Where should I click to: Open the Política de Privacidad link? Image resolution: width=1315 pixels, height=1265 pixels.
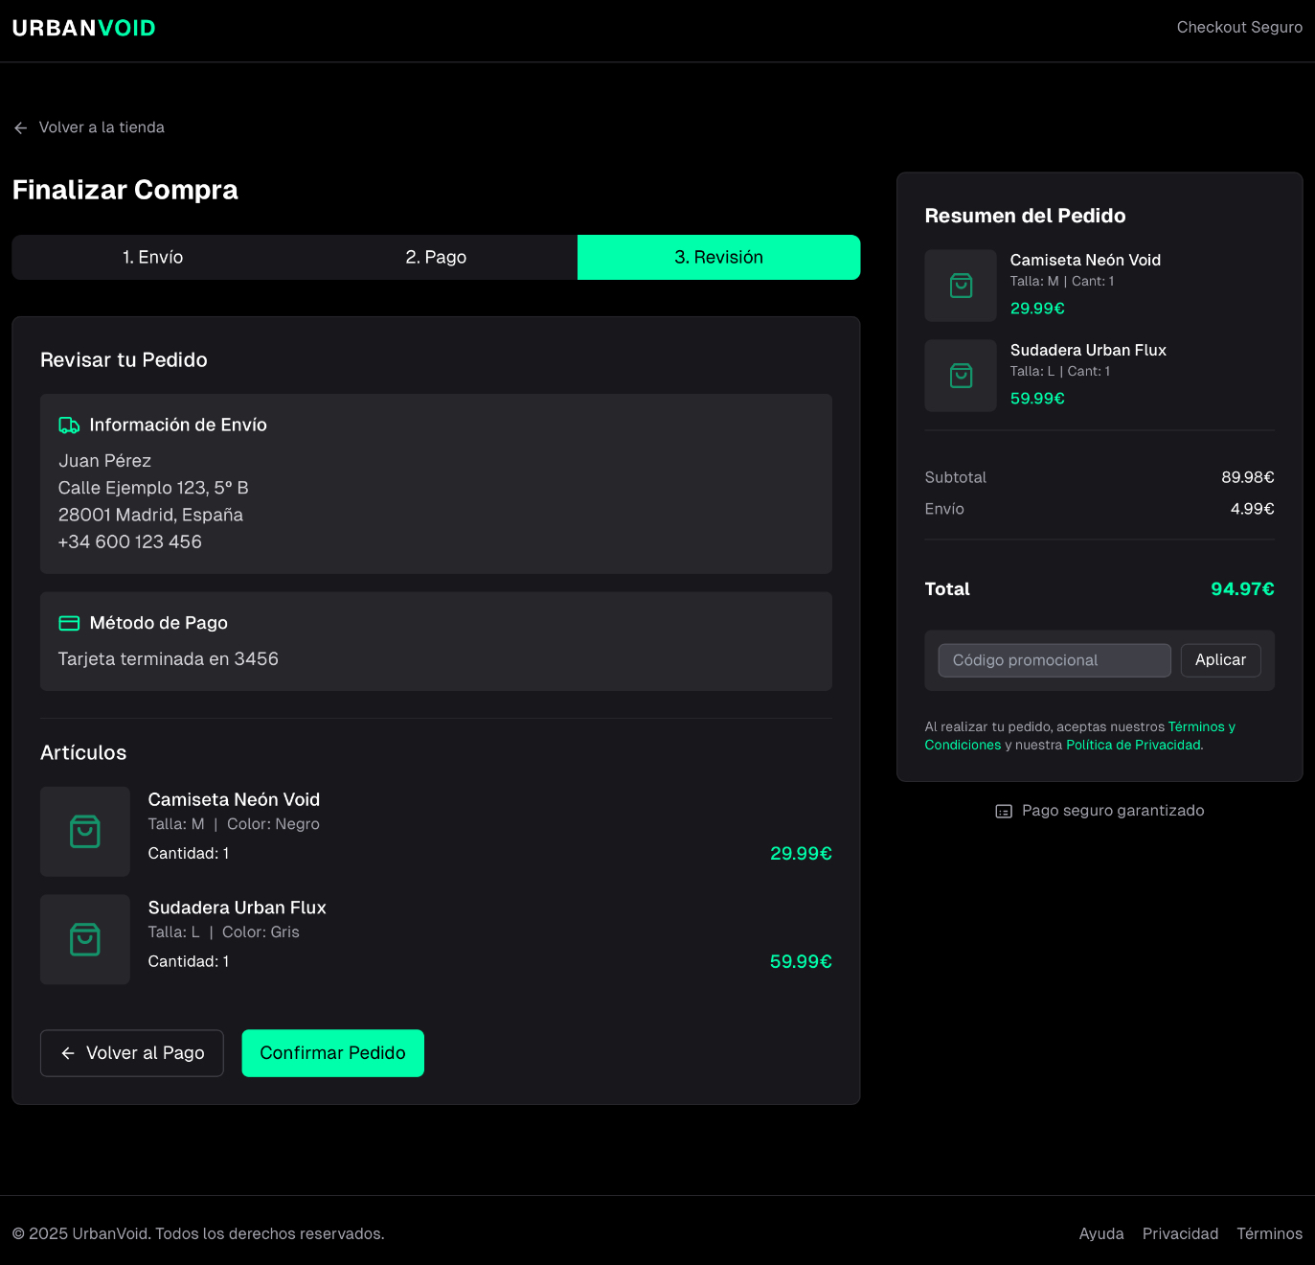pyautogui.click(x=1133, y=746)
